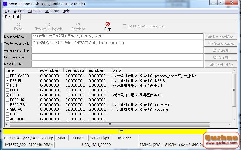Uncheck the MBR checkbox
The width and height of the screenshot is (241, 150).
click(x=7, y=85)
